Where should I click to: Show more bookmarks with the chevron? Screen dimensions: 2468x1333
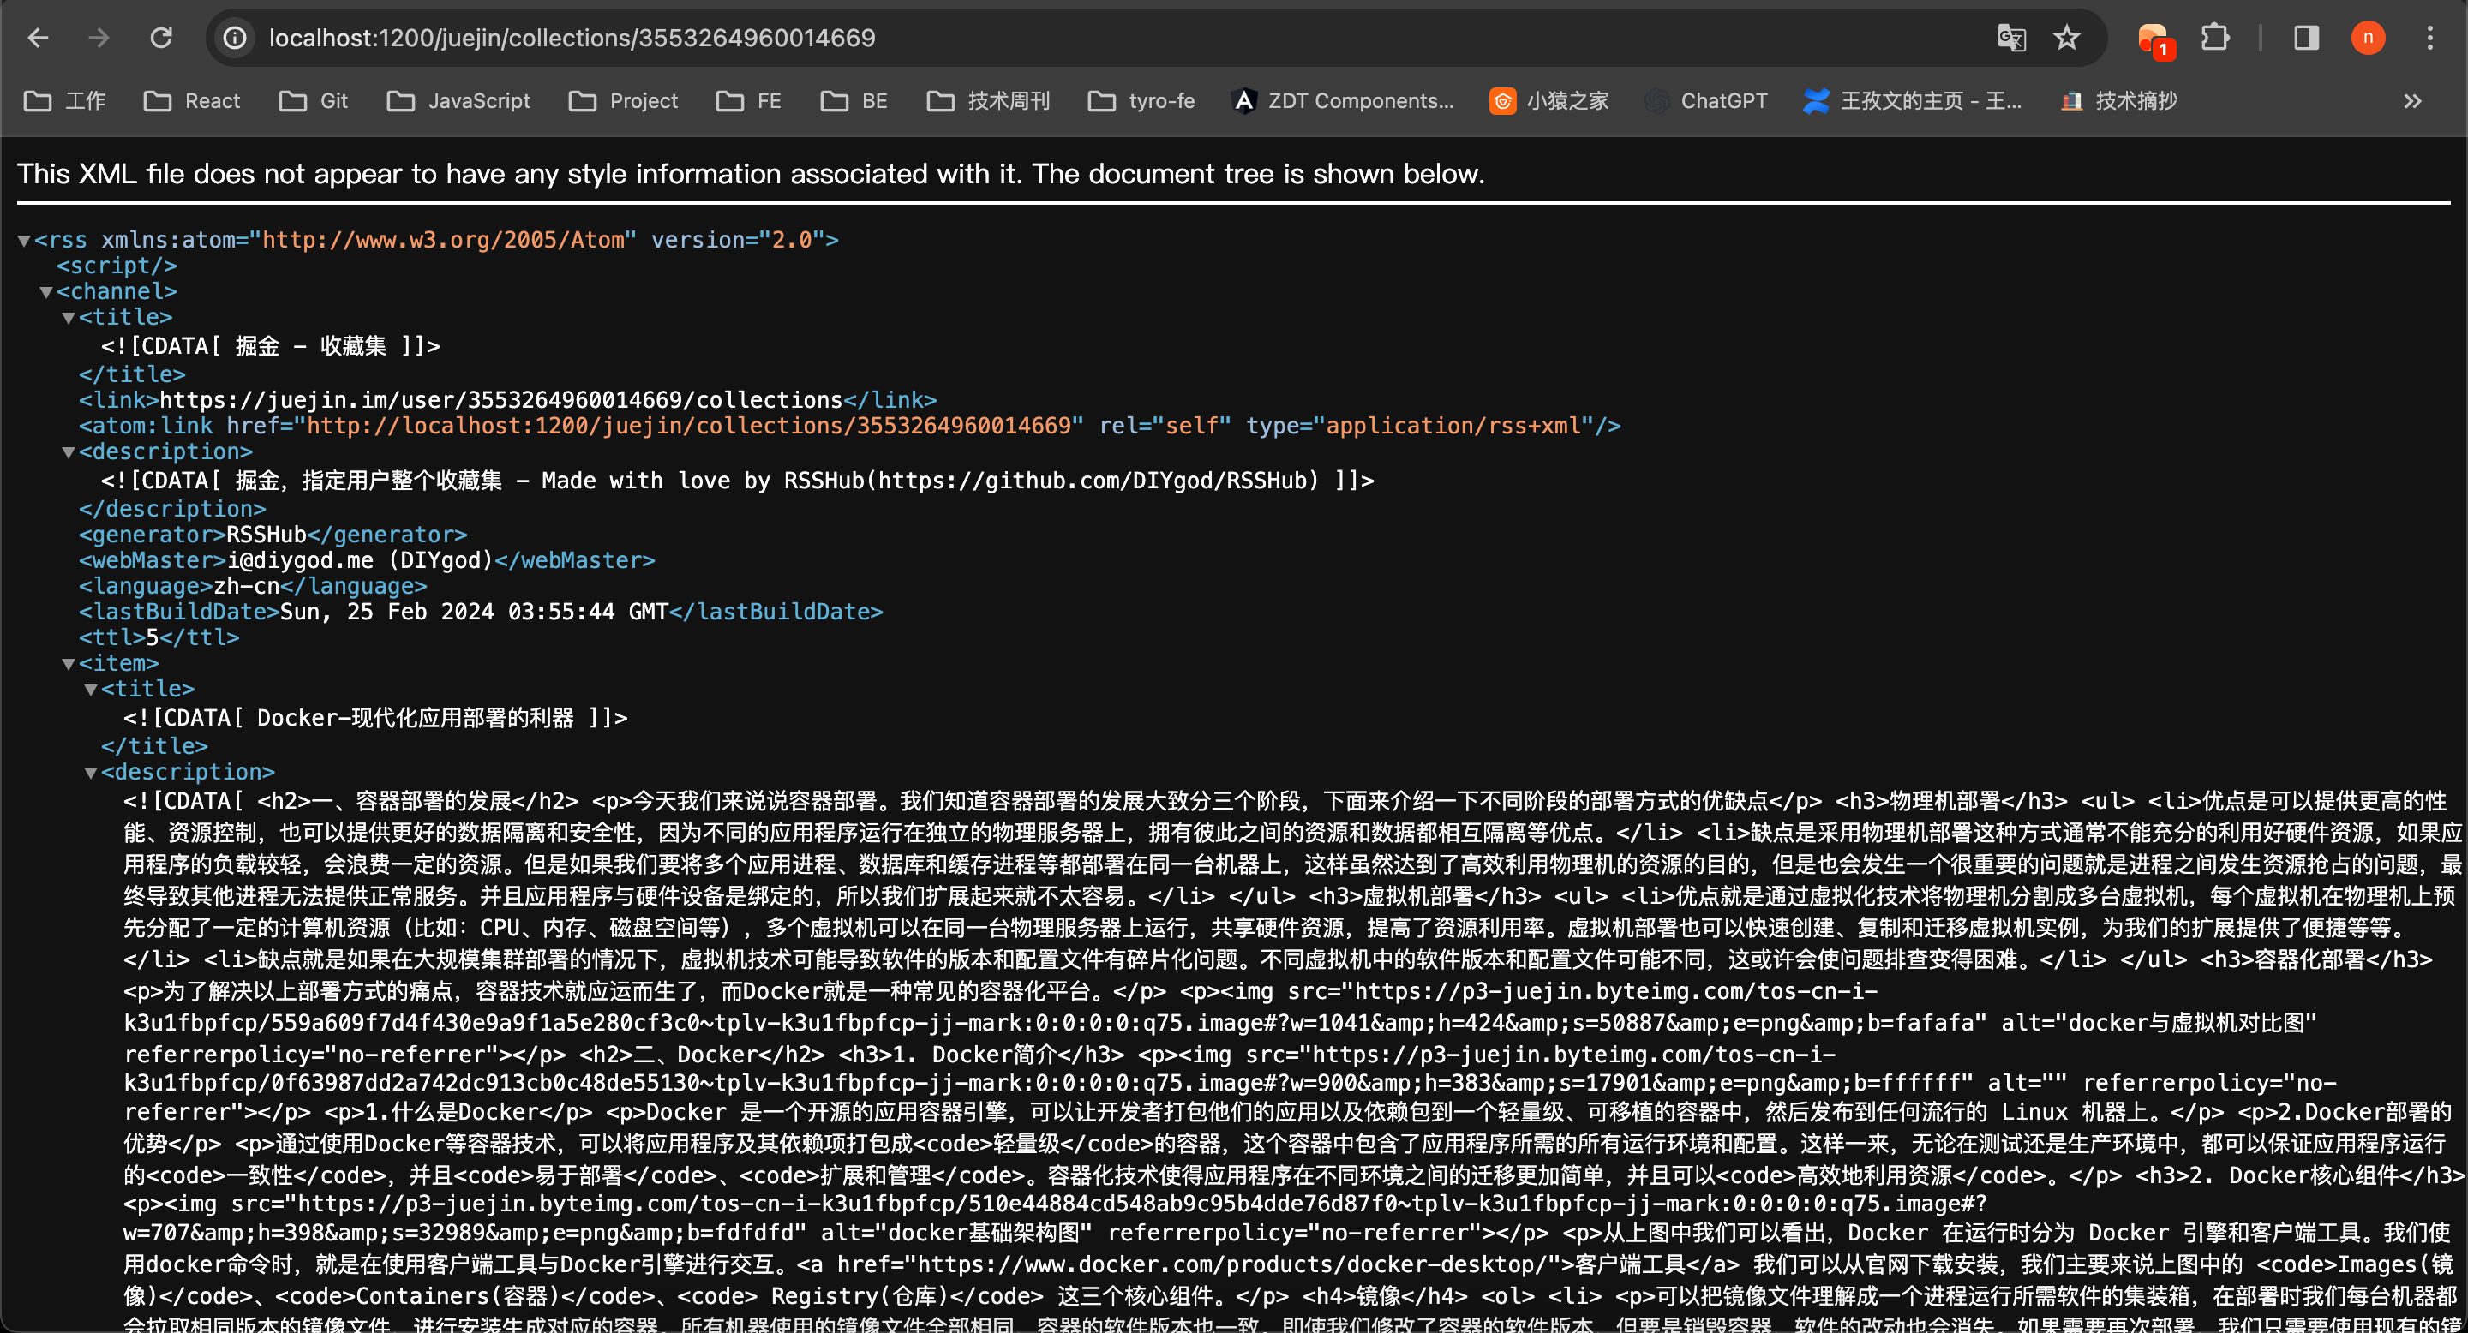point(2412,101)
